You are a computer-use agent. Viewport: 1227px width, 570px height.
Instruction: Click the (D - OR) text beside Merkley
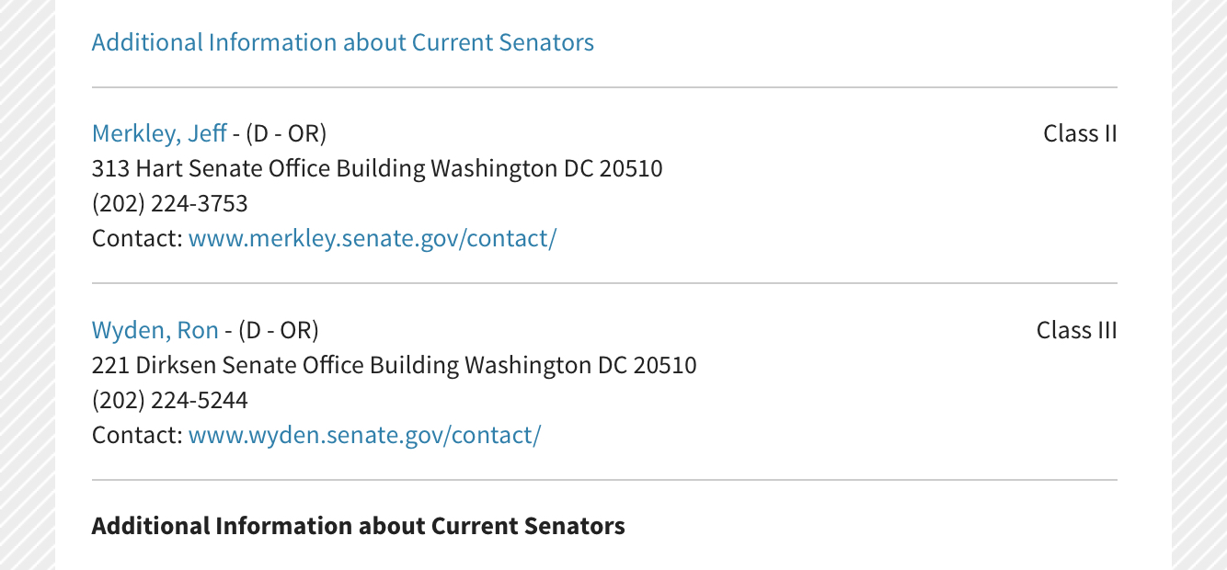tap(286, 133)
